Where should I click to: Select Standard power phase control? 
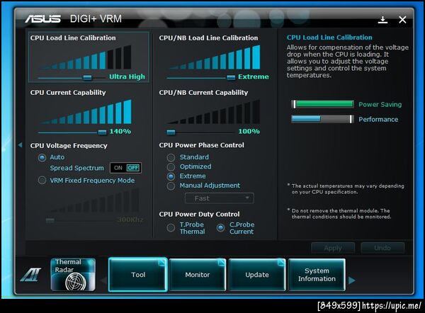(x=171, y=157)
